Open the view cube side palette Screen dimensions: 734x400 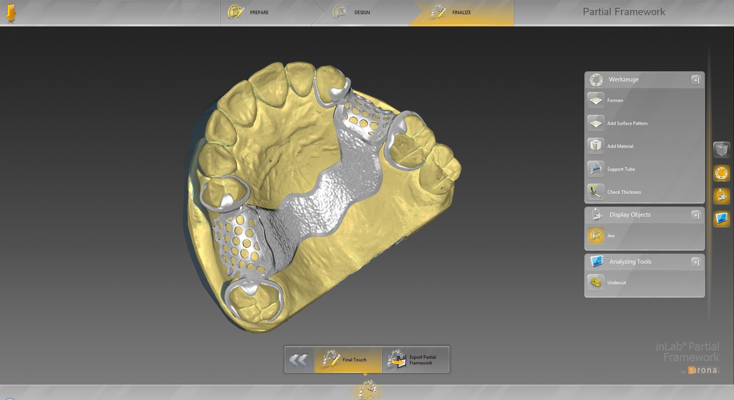pyautogui.click(x=722, y=150)
